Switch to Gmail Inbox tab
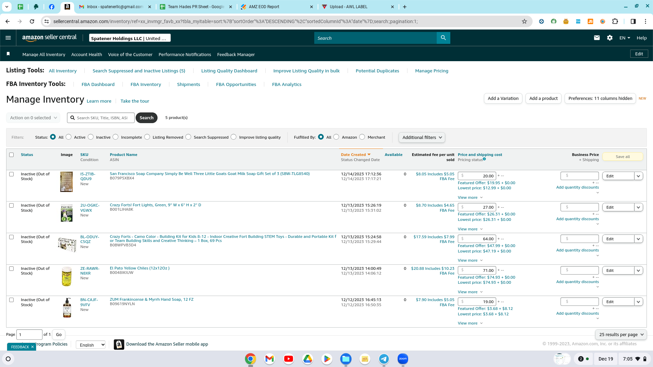This screenshot has width=653, height=367. [x=115, y=7]
